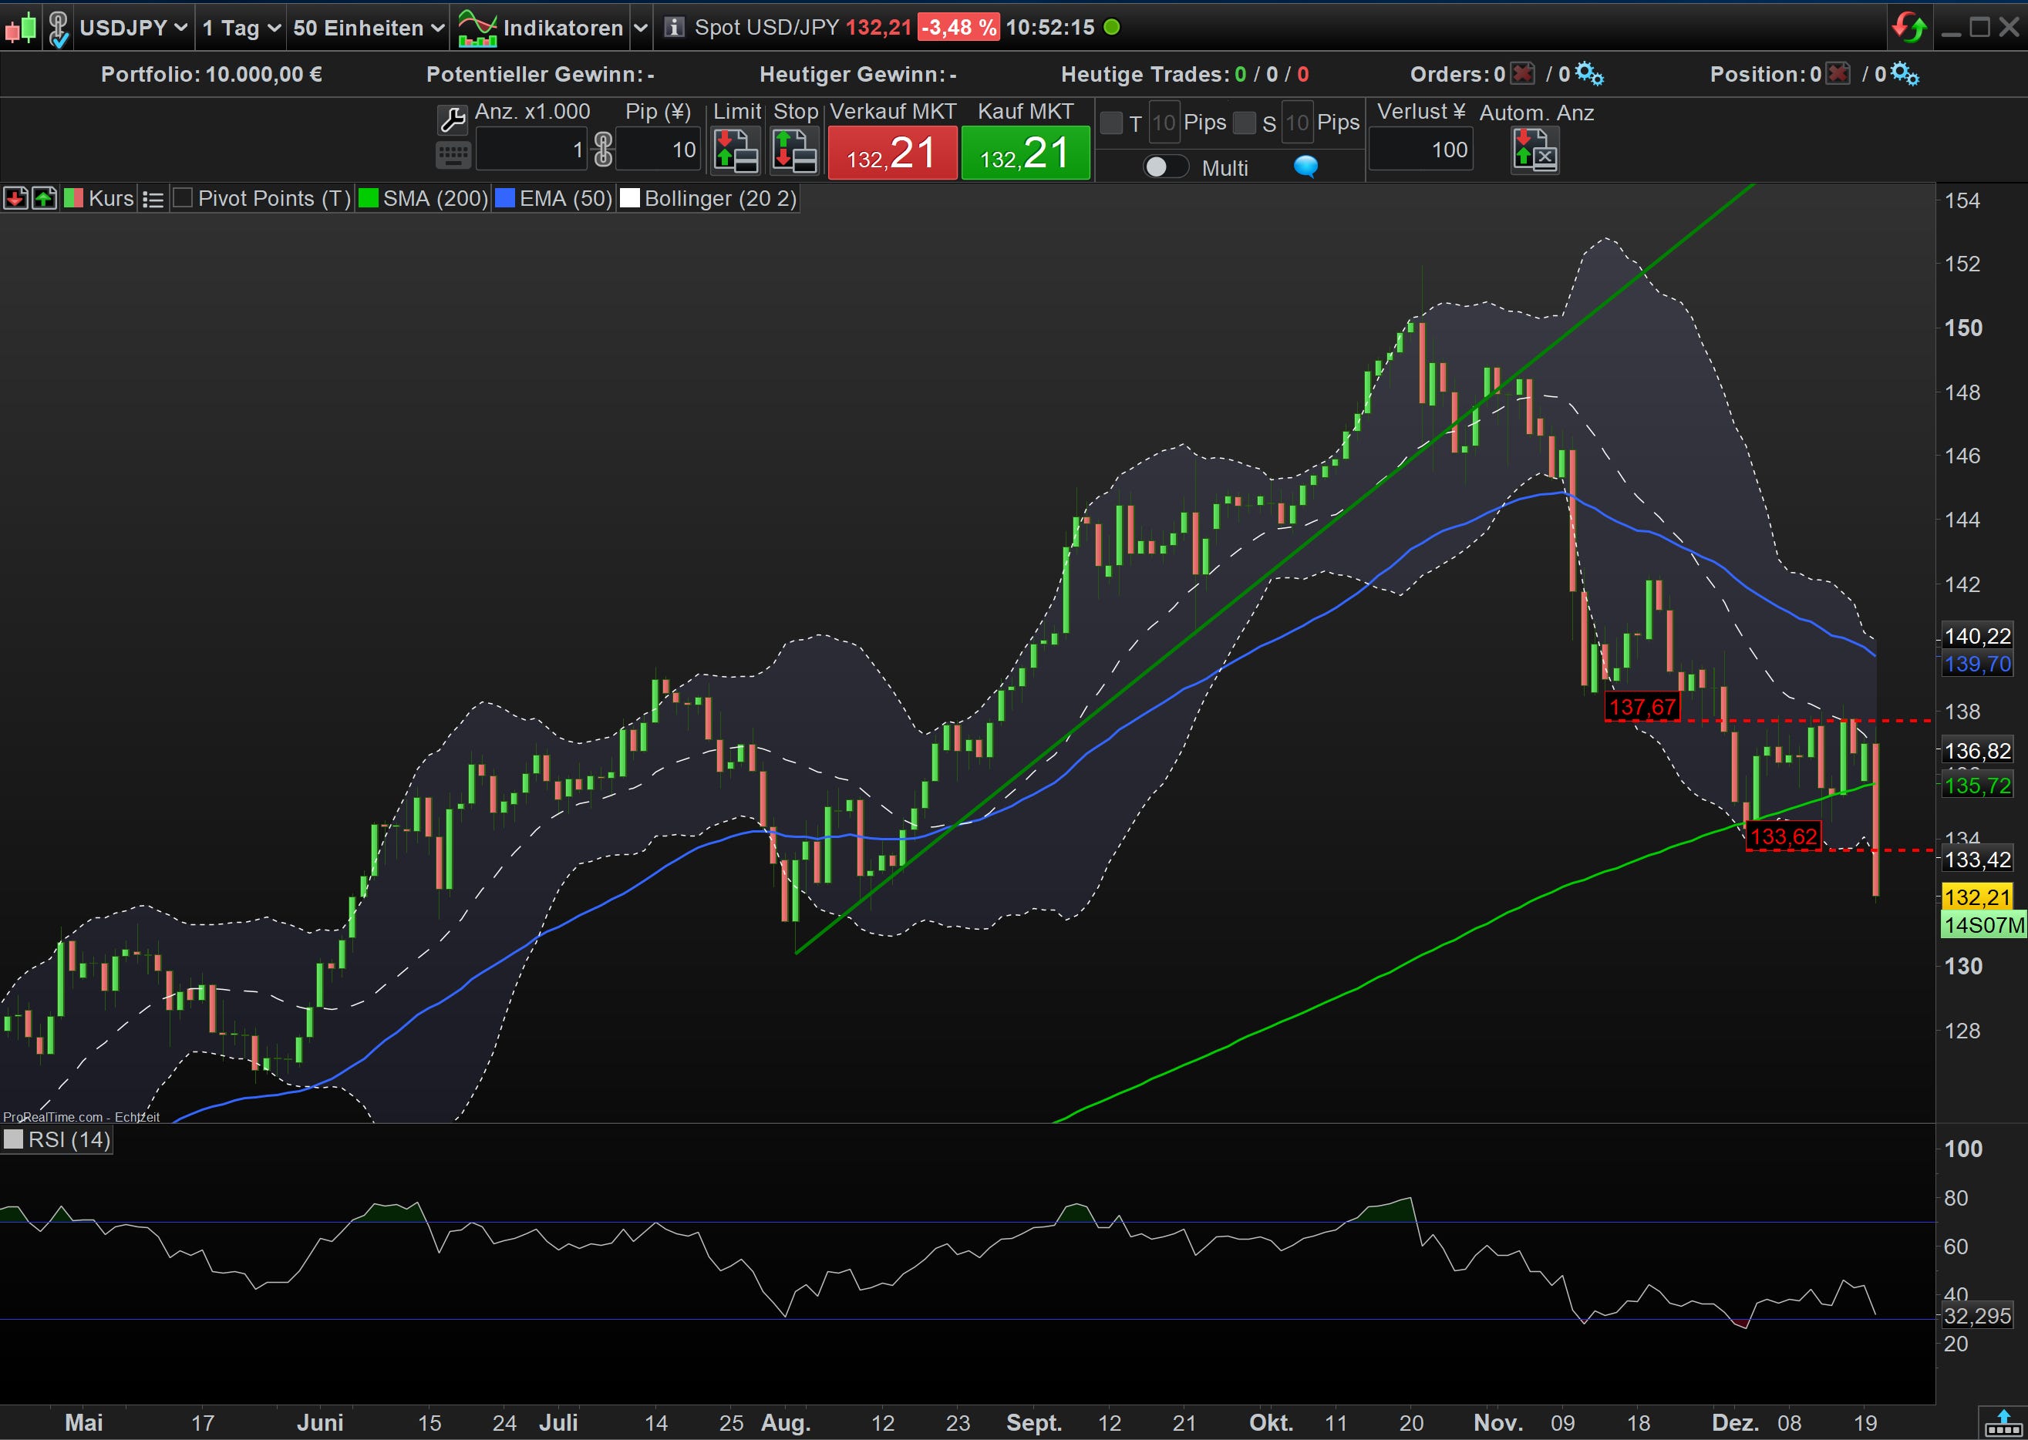Open the USDJPY instrument dropdown

pos(133,28)
